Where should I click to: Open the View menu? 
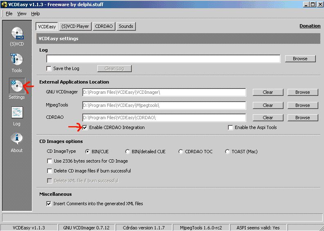click(x=22, y=14)
